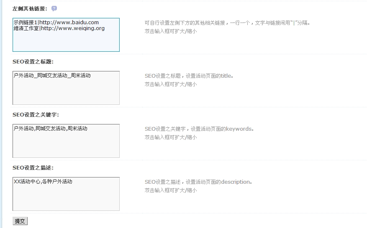Screen dimensions: 367x228
Task: Click the SEO设置之描述 label
Action: coord(33,168)
